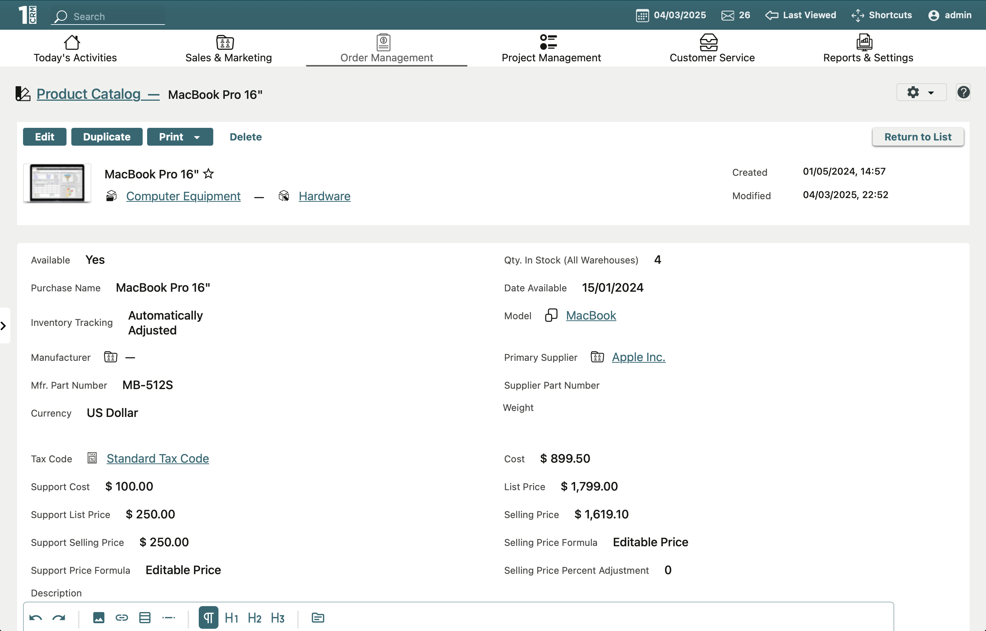
Task: Open the help question mark icon
Action: tap(963, 93)
